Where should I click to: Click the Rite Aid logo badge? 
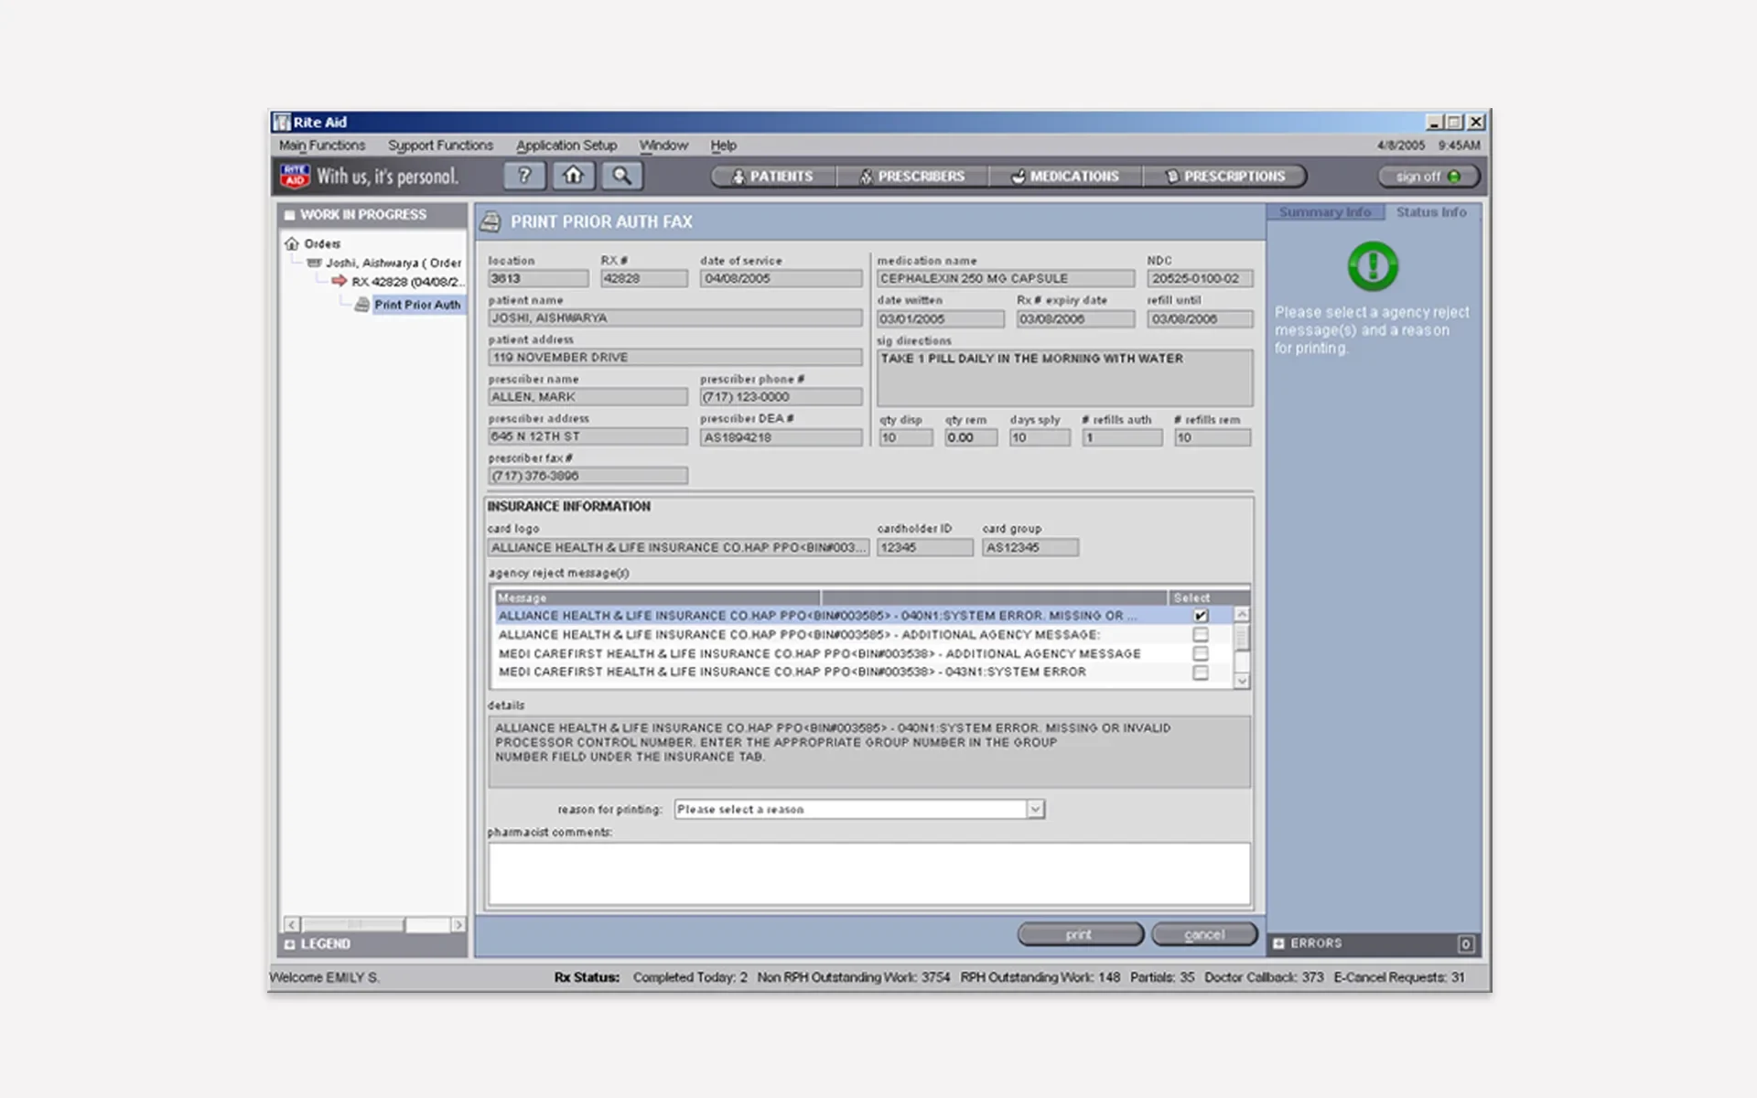coord(295,176)
